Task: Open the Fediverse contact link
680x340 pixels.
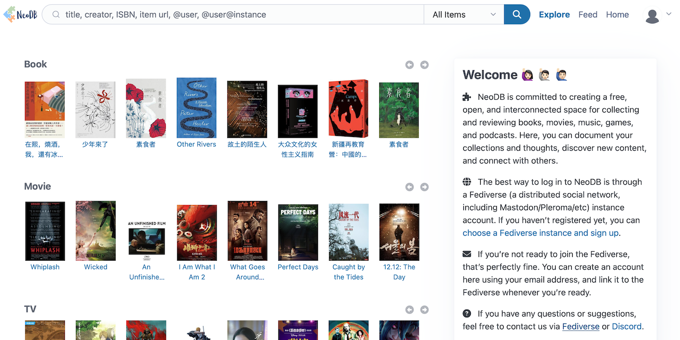Action: pyautogui.click(x=580, y=326)
